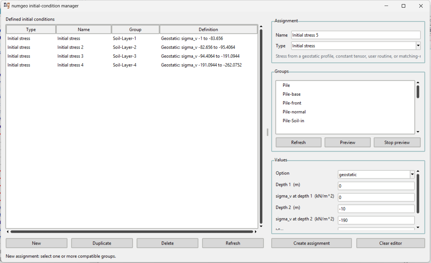Viewport: 431px width, 263px height.
Task: Close the initial-condition manager window
Action: [x=421, y=6]
